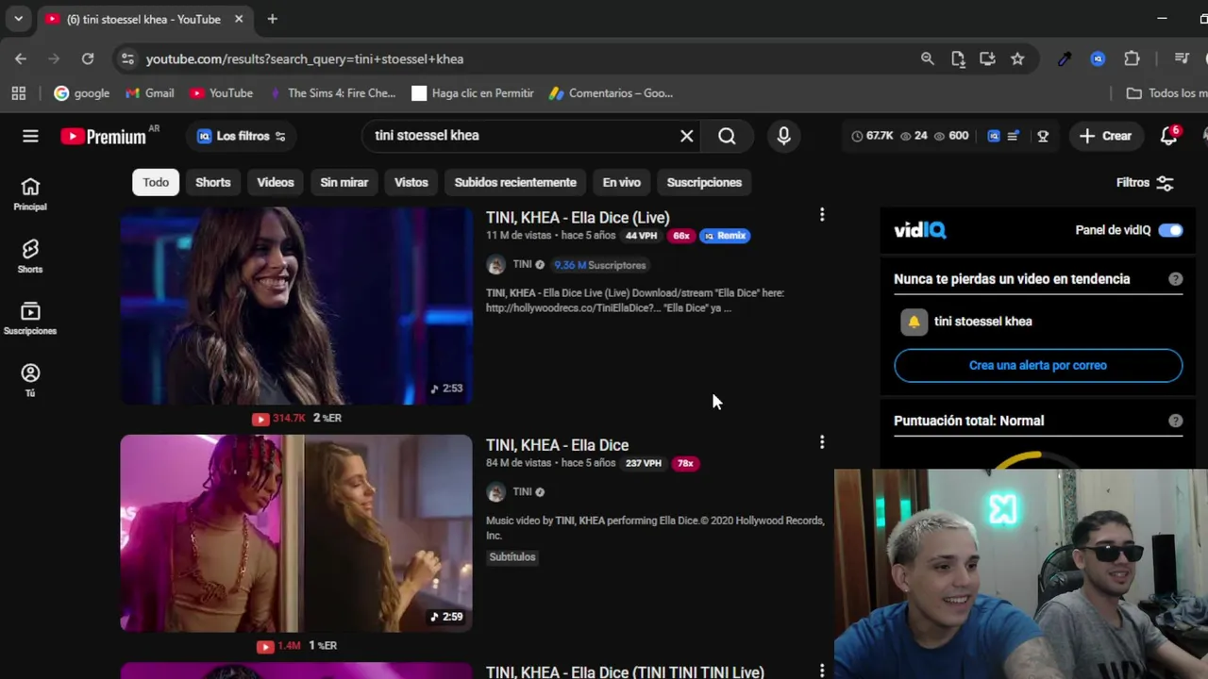The height and width of the screenshot is (679, 1208).
Task: Click the alert bell beside tini stoessel khea
Action: (x=914, y=322)
